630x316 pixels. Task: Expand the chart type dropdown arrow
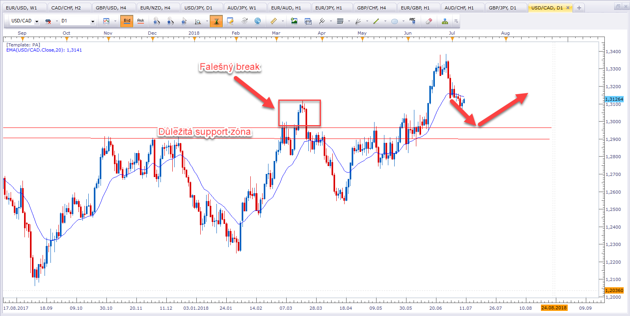coord(115,21)
